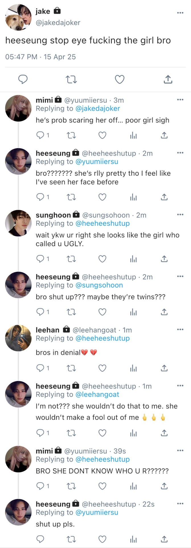This screenshot has width=191, height=548.
Task: Like mimi's 'poor girl sigh' reply
Action: [x=102, y=135]
